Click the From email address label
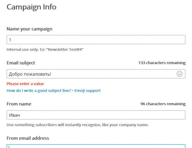The width and height of the screenshot is (192, 148). pyautogui.click(x=28, y=138)
